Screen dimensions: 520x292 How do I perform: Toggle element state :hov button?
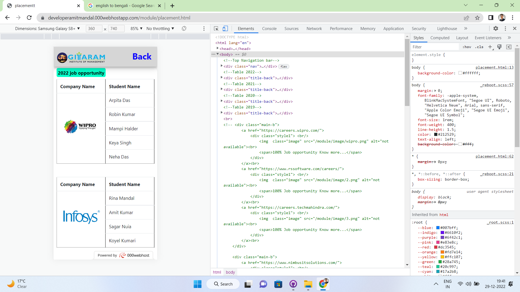pos(467,47)
